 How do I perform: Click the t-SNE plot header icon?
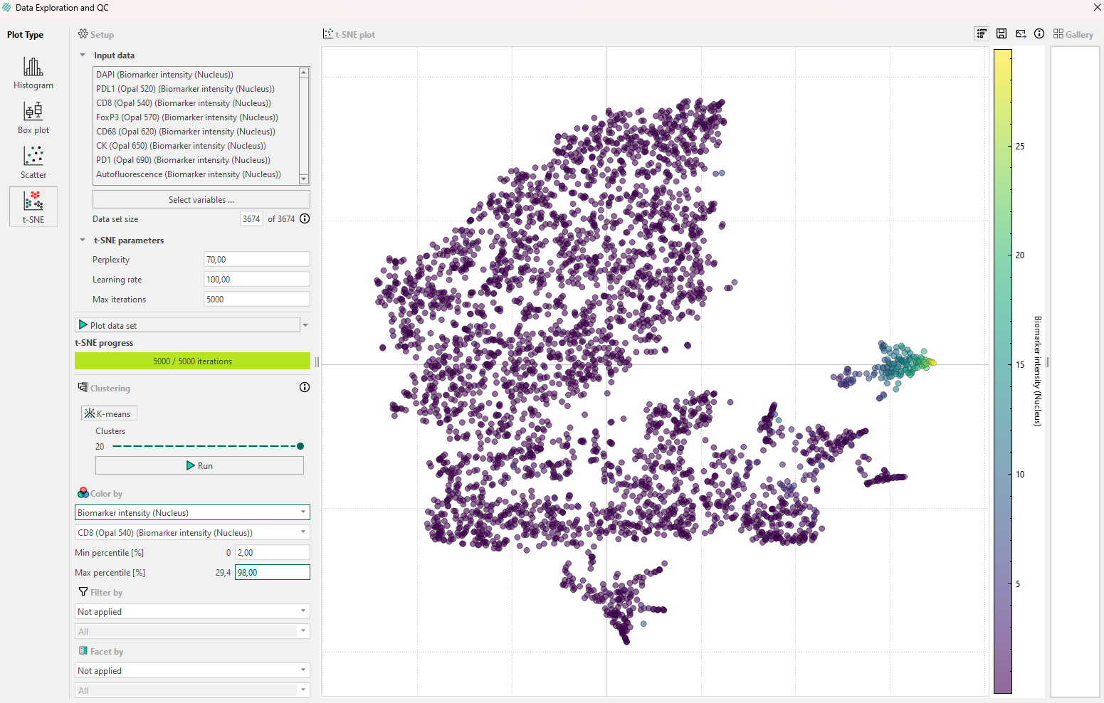(x=328, y=33)
